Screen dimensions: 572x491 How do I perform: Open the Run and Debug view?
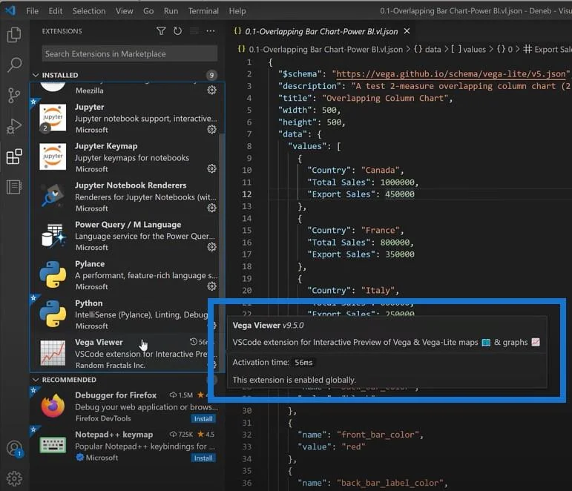(x=14, y=126)
